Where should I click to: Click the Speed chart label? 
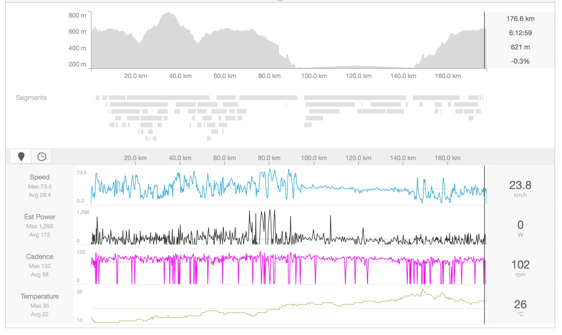pos(39,177)
